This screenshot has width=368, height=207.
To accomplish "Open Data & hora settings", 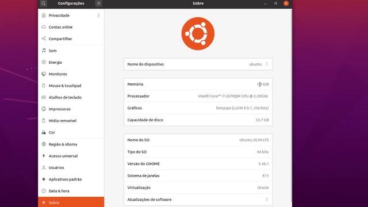I will tap(71, 191).
